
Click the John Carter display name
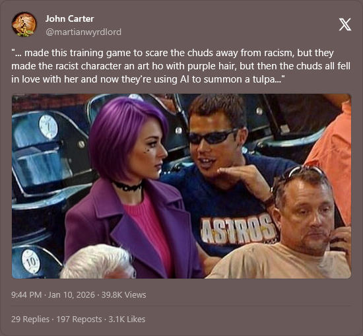[x=69, y=18]
